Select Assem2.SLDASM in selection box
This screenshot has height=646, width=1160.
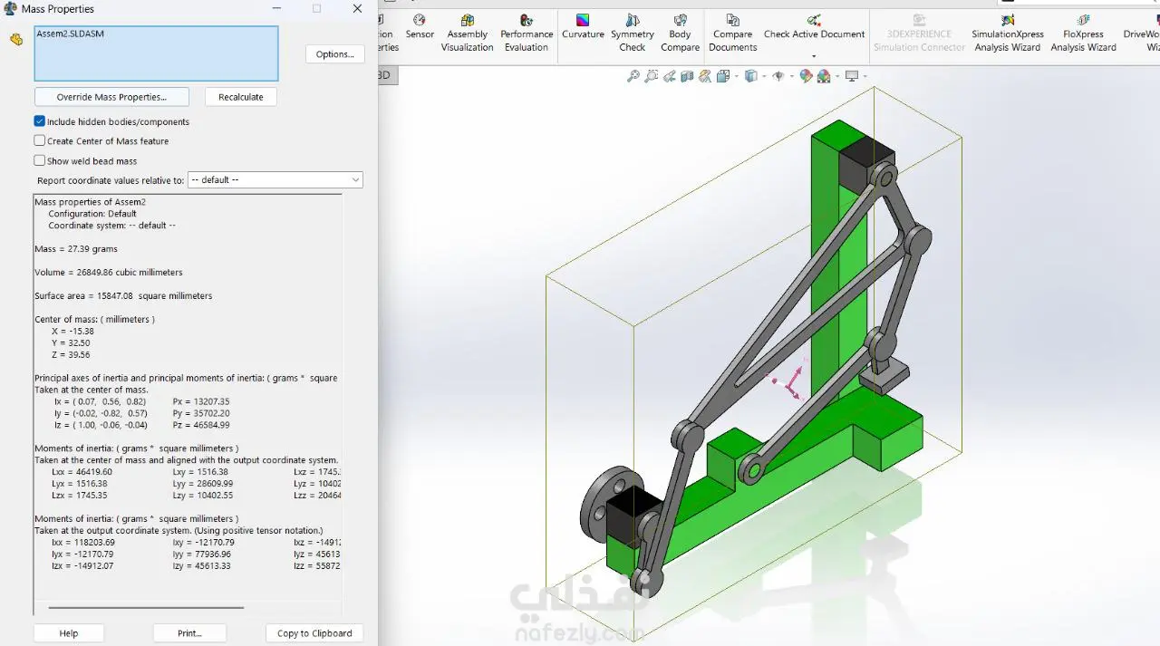tap(70, 34)
